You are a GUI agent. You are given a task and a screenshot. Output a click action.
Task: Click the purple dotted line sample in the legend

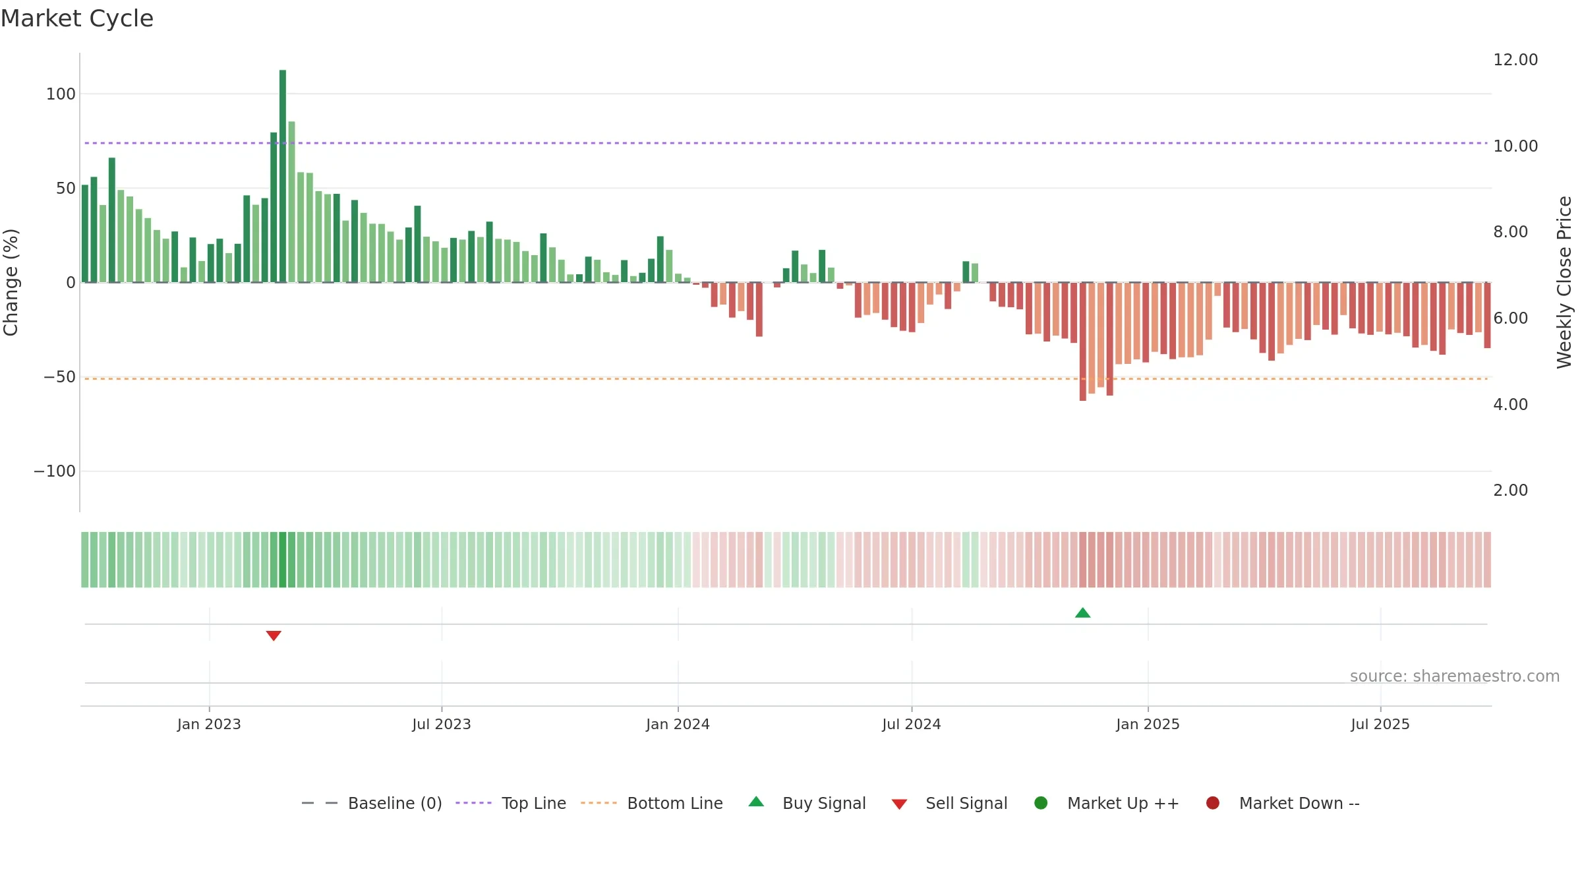pos(473,803)
